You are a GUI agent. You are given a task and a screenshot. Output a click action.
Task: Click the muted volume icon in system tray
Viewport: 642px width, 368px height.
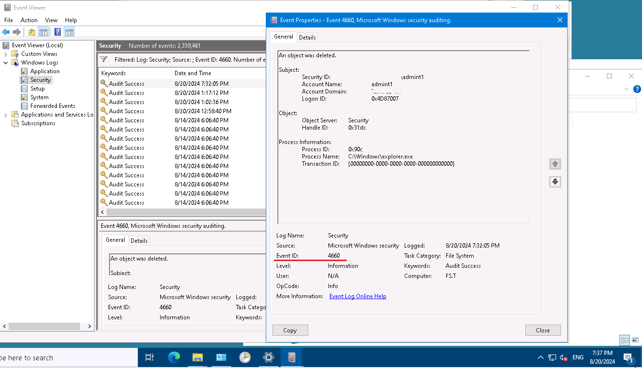tap(563, 357)
